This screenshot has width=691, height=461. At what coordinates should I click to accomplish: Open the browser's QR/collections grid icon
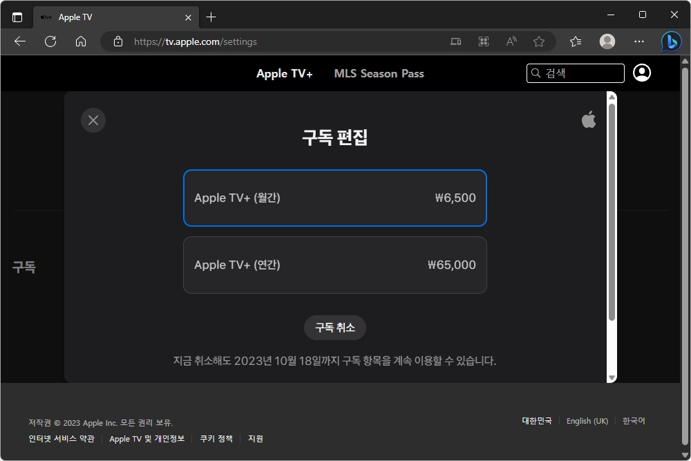(484, 41)
